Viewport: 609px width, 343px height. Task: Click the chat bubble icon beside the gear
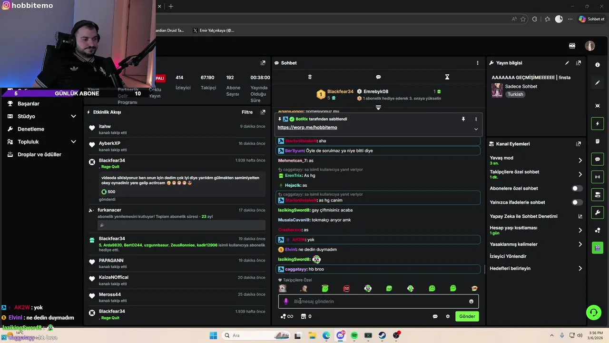(435, 316)
